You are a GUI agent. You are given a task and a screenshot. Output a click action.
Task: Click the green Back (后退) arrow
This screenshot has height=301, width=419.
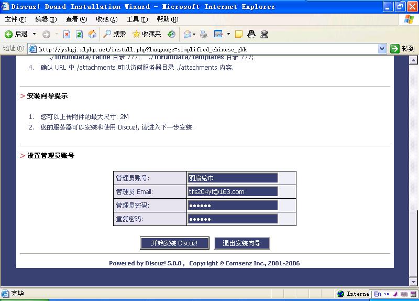9,34
